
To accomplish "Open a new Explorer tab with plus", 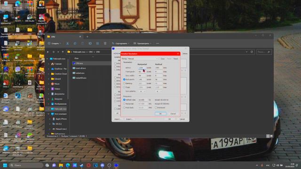I will coord(87,37).
